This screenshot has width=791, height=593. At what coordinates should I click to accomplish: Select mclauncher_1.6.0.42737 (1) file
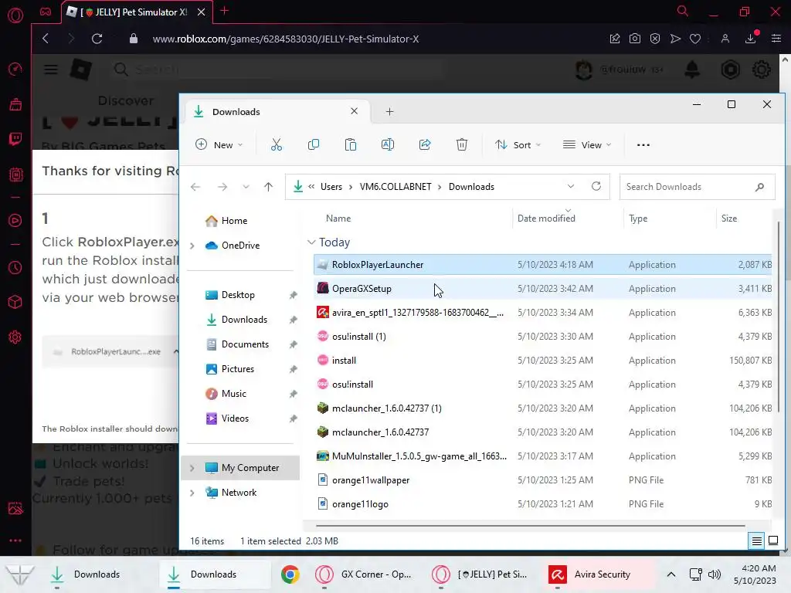pyautogui.click(x=542, y=408)
